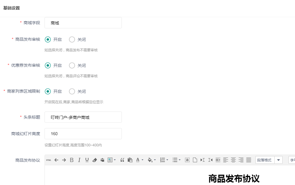
Task: Set text direction left to right
Action: point(203,160)
